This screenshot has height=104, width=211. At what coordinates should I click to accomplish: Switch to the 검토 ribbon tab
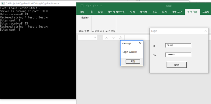coord(155,12)
